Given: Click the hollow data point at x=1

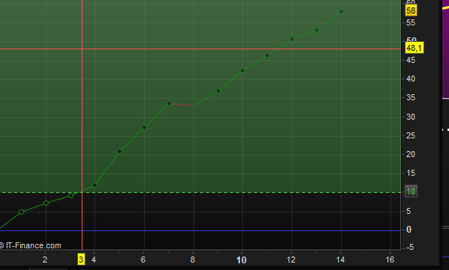Looking at the screenshot, I should point(21,212).
